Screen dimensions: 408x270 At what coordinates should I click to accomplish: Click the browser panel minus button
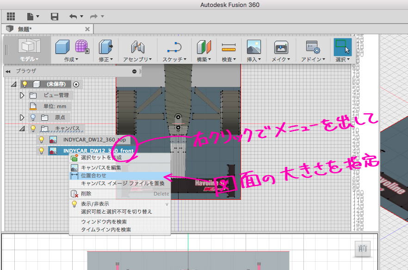(134, 71)
